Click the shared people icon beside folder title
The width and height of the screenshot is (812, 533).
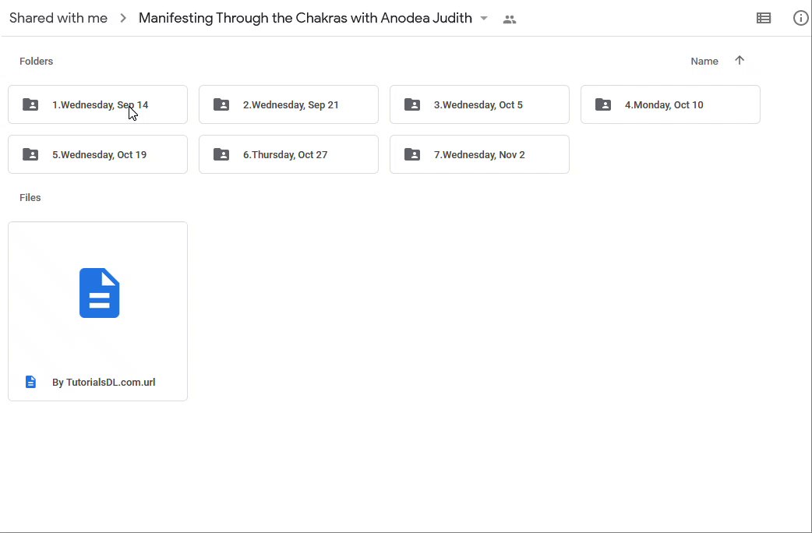coord(510,19)
